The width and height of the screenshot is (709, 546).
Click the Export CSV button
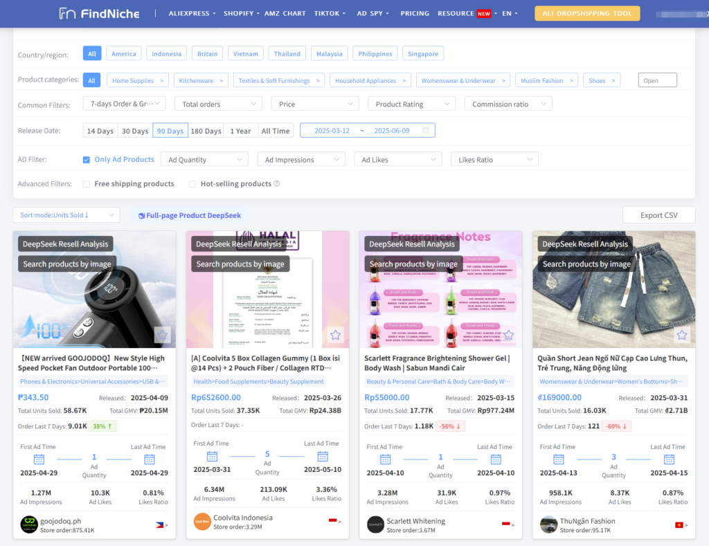[x=658, y=215]
